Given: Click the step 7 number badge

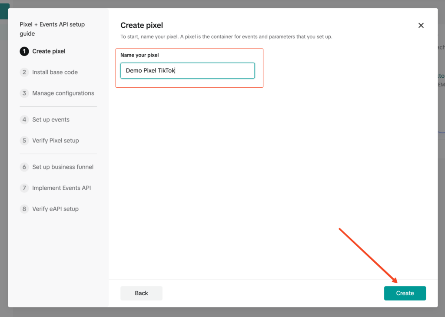Looking at the screenshot, I should tap(24, 188).
